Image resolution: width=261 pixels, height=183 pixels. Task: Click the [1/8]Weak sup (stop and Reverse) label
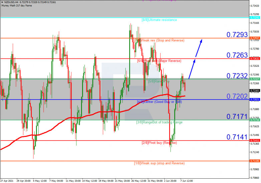(x=159, y=163)
